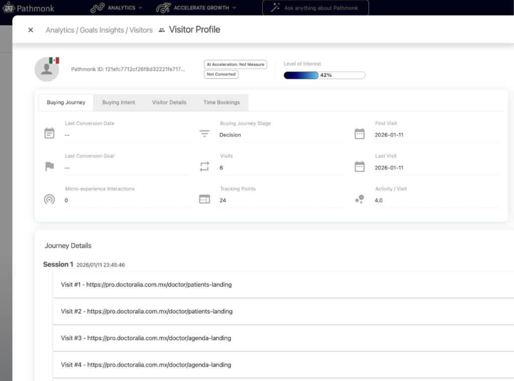Click the Last Conversion Date calendar icon
514x381 pixels.
pyautogui.click(x=49, y=133)
